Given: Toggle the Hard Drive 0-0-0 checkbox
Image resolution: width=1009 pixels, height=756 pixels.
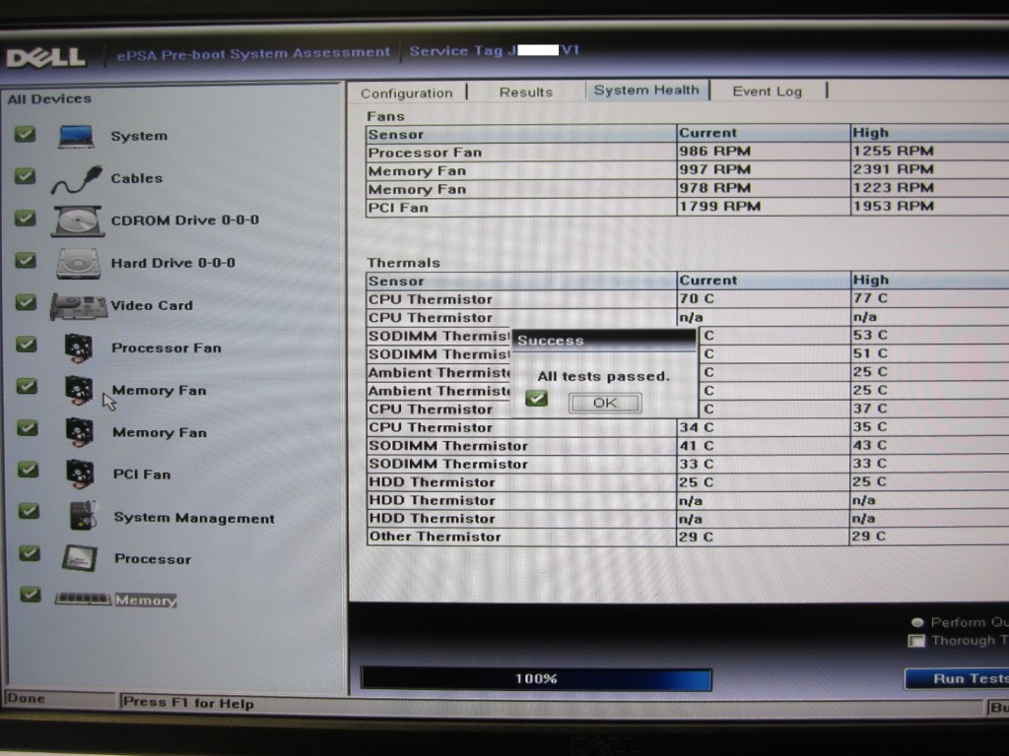Looking at the screenshot, I should pos(26,260).
